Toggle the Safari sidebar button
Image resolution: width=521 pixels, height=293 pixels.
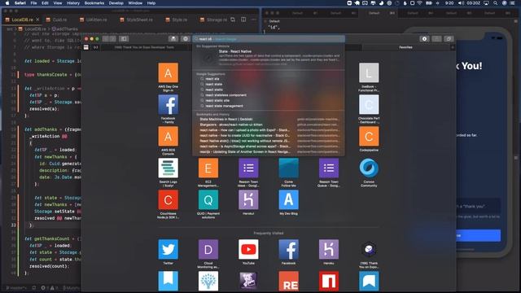(124, 38)
